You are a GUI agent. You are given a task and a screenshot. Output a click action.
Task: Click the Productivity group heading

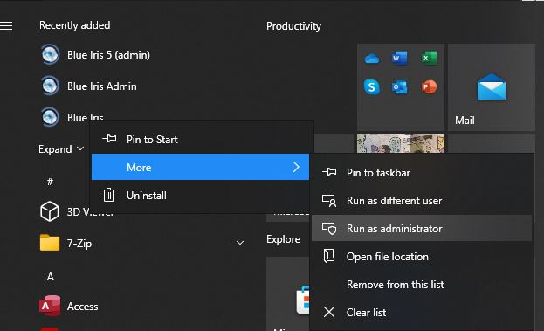pyautogui.click(x=293, y=26)
